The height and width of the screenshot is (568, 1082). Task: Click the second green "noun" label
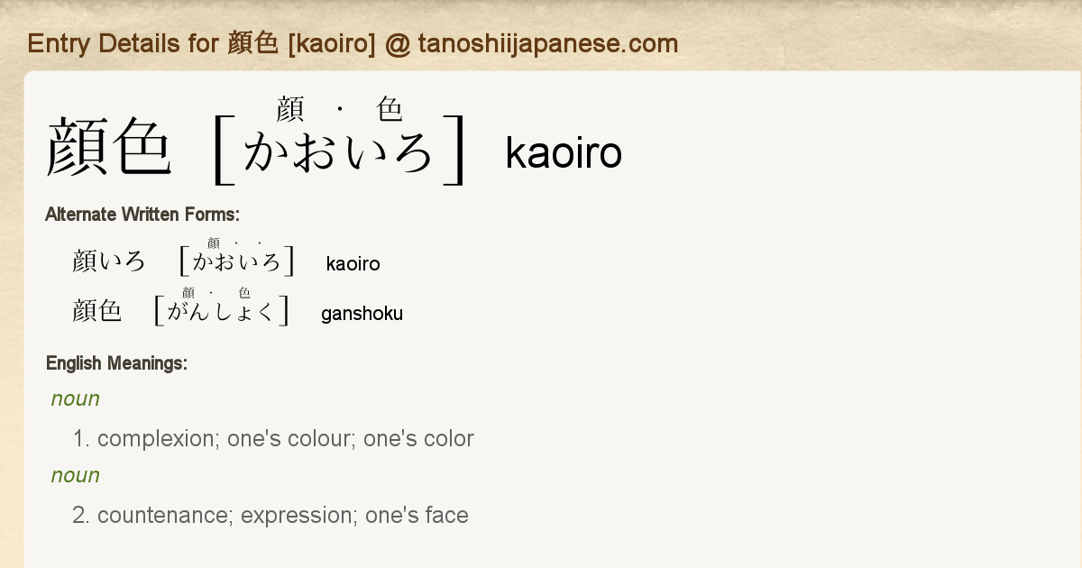click(76, 475)
